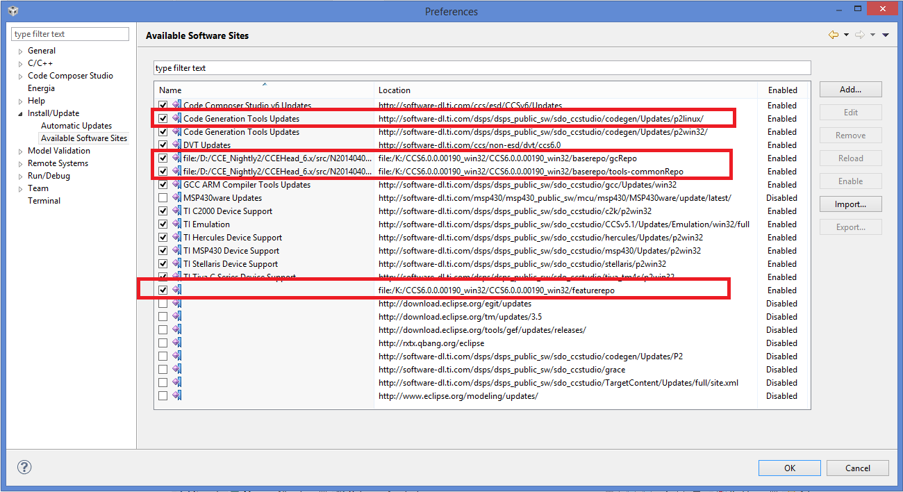Image resolution: width=903 pixels, height=492 pixels.
Task: Click the Cancel button
Action: click(x=858, y=468)
